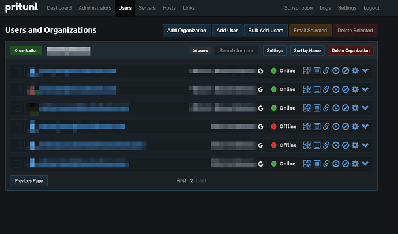This screenshot has height=234, width=398.
Task: Switch to the Servers tab
Action: pyautogui.click(x=147, y=8)
